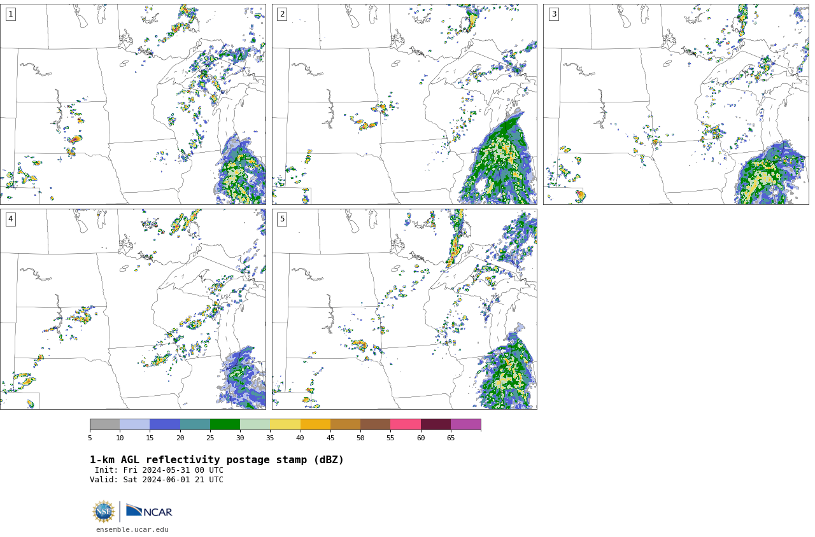815x537 pixels.
Task: Click the number label on panel 4
Action: [10, 219]
